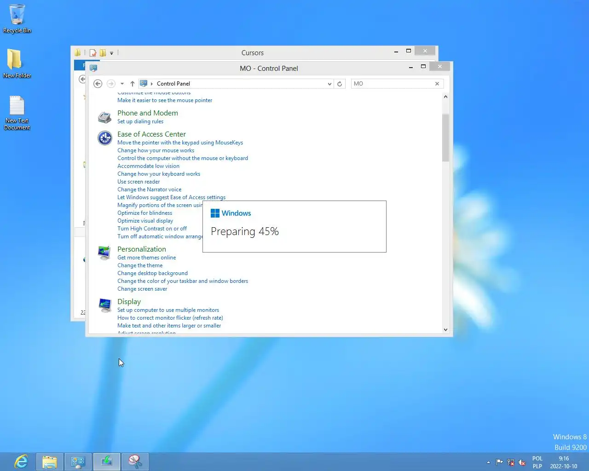The image size is (589, 471).
Task: Open Set up dialing rules
Action: pyautogui.click(x=140, y=121)
